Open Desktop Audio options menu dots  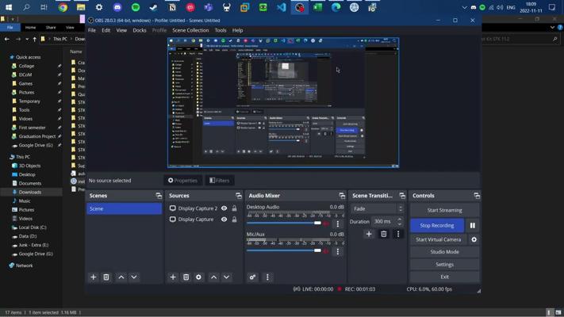click(x=338, y=223)
